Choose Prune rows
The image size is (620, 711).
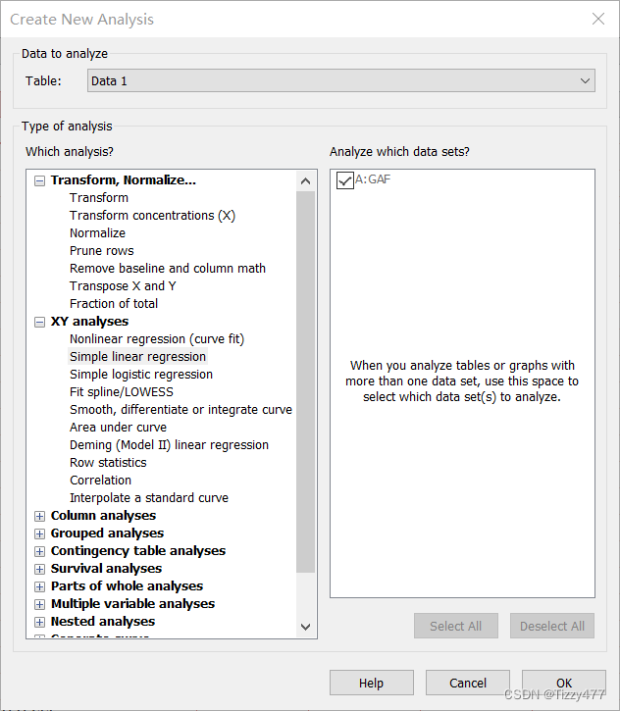tap(102, 251)
